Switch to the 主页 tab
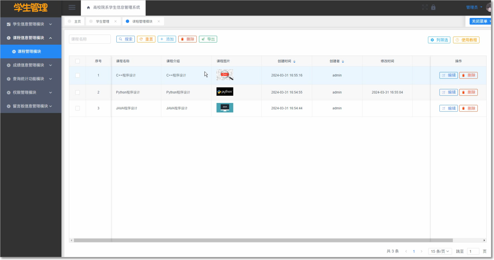494x260 pixels. tap(74, 21)
